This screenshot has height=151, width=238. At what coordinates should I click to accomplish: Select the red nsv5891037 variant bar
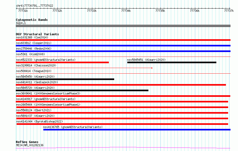[x=122, y=118]
